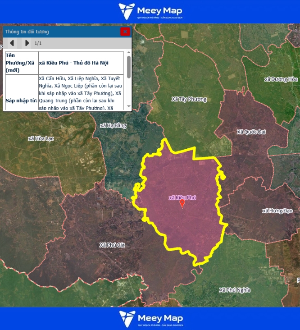Click the Meey Map logo in bottom footer

pos(150,319)
